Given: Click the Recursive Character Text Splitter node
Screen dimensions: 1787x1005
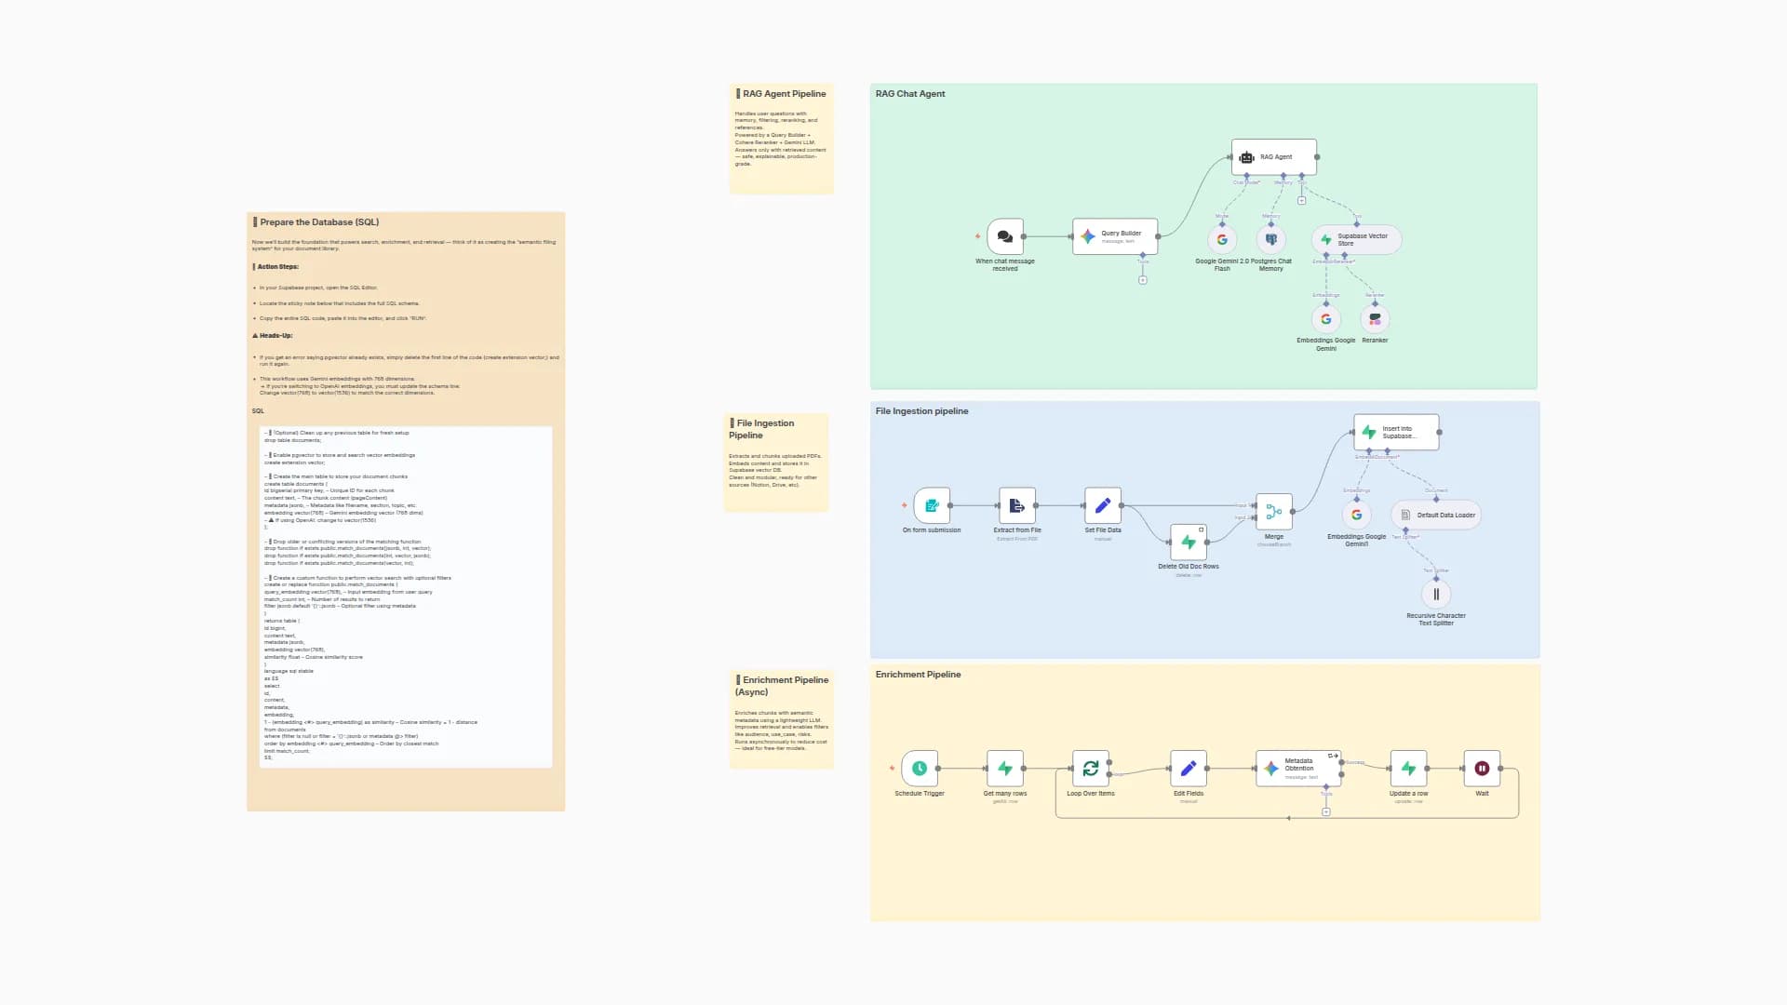Looking at the screenshot, I should click(x=1435, y=594).
